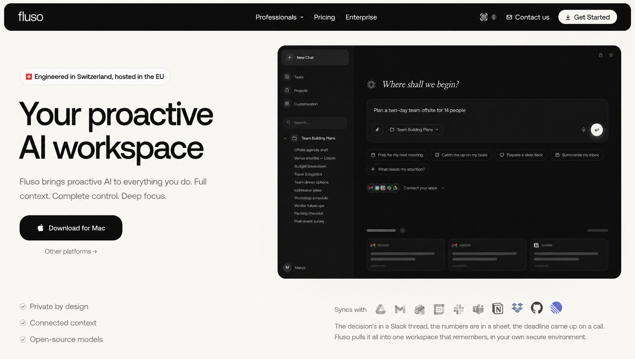This screenshot has width=635, height=359.
Task: Open Offsite agenda draft chat
Action: [x=311, y=150]
